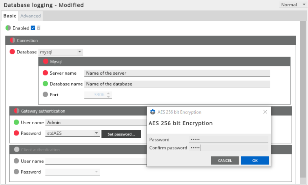
Task: Open the Normal mode dropdown
Action: click(x=293, y=5)
